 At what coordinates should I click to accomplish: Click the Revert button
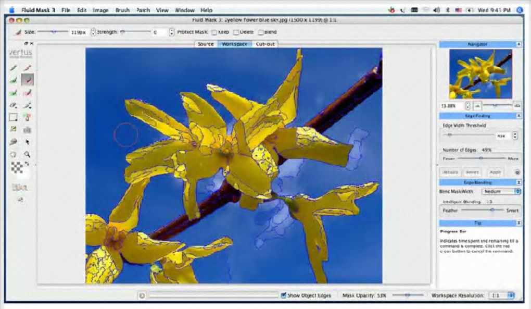tap(472, 172)
